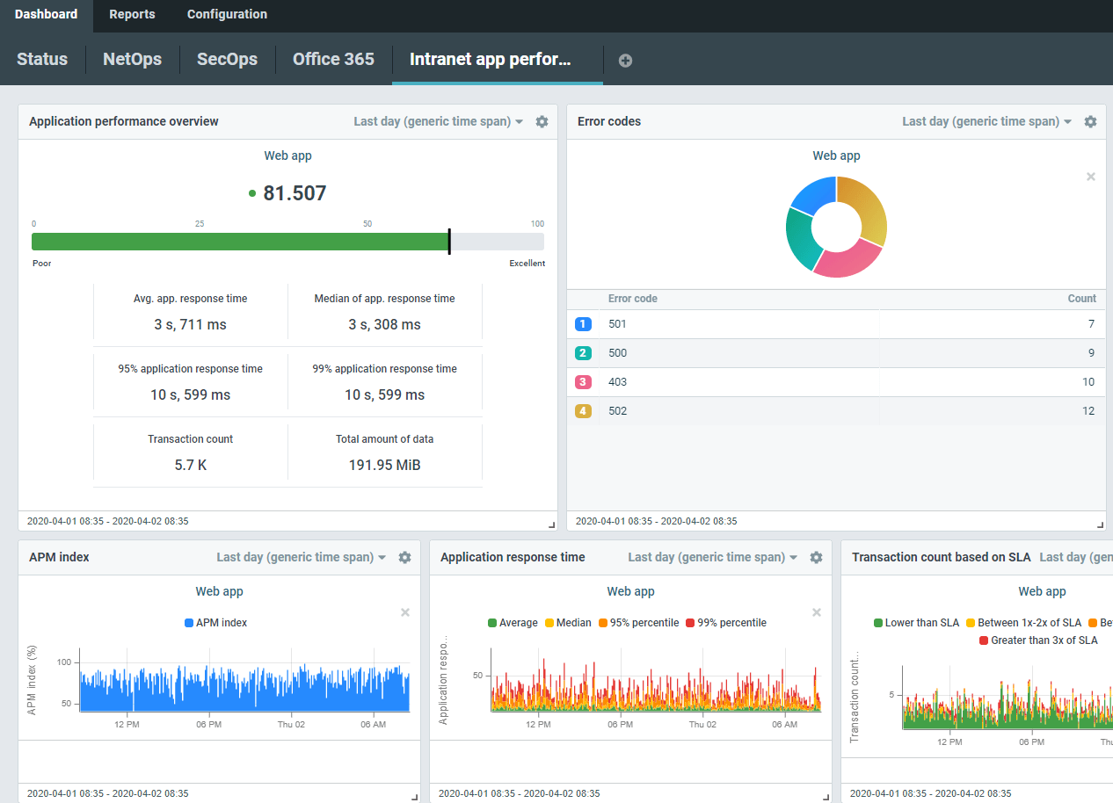Image resolution: width=1113 pixels, height=803 pixels.
Task: Click gear icon on APM index widget
Action: point(404,558)
